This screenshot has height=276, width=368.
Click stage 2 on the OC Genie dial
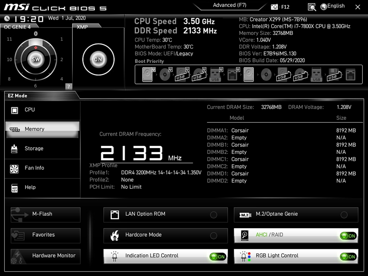pos(62,60)
